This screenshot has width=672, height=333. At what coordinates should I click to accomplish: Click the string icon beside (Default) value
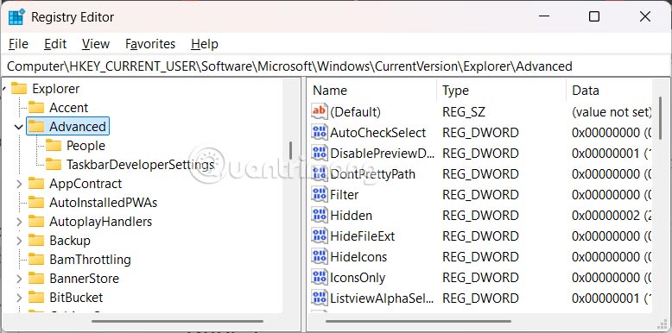coord(320,111)
